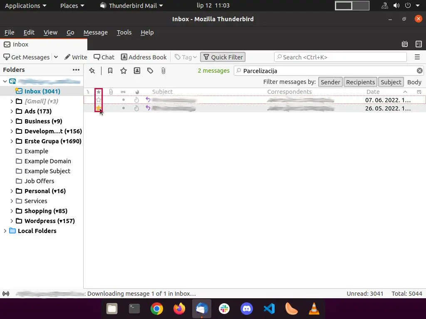The height and width of the screenshot is (319, 426).
Task: Expand the Ads folder
Action: coord(12,111)
